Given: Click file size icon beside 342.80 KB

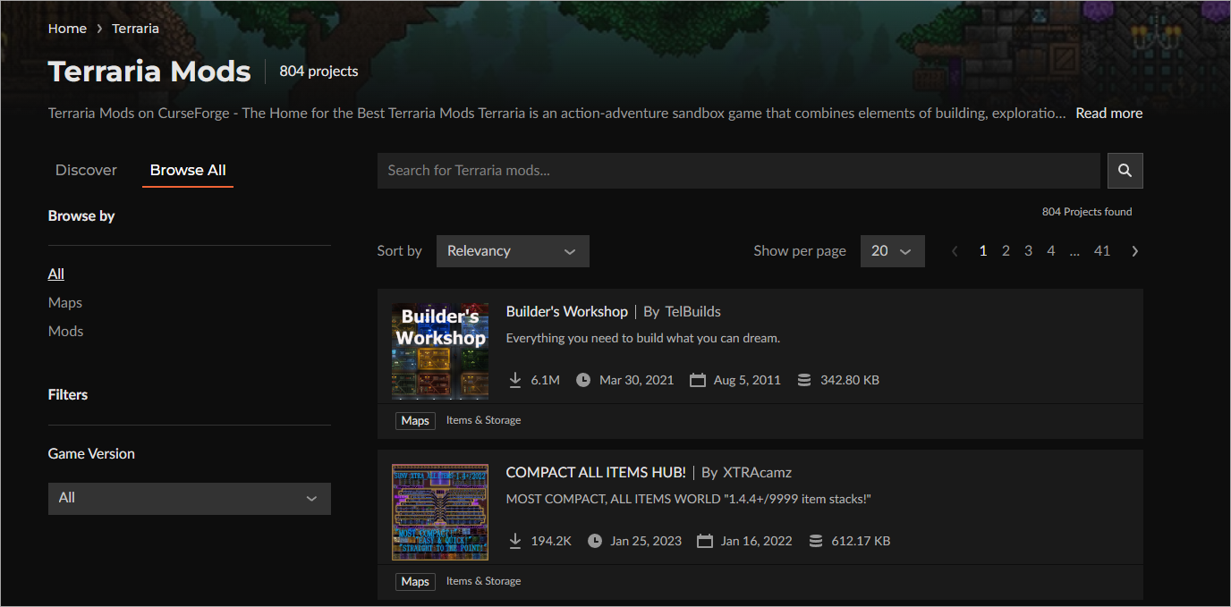Looking at the screenshot, I should 803,380.
